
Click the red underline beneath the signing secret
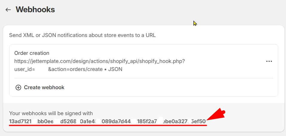107,126
